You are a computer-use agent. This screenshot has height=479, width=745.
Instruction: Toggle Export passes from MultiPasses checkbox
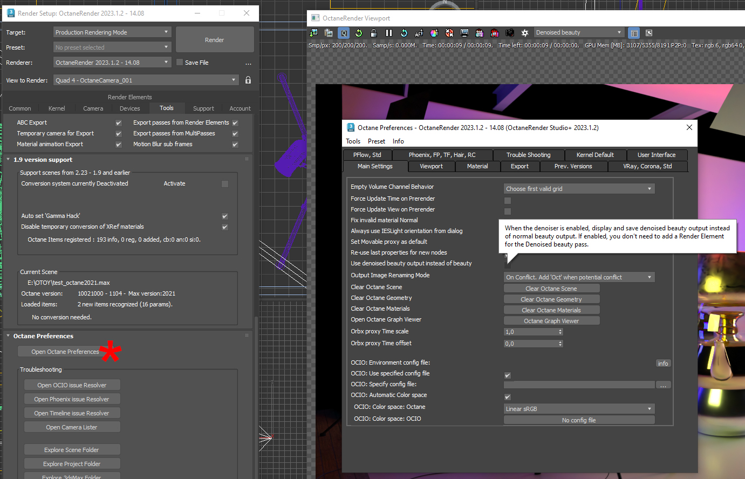click(235, 134)
